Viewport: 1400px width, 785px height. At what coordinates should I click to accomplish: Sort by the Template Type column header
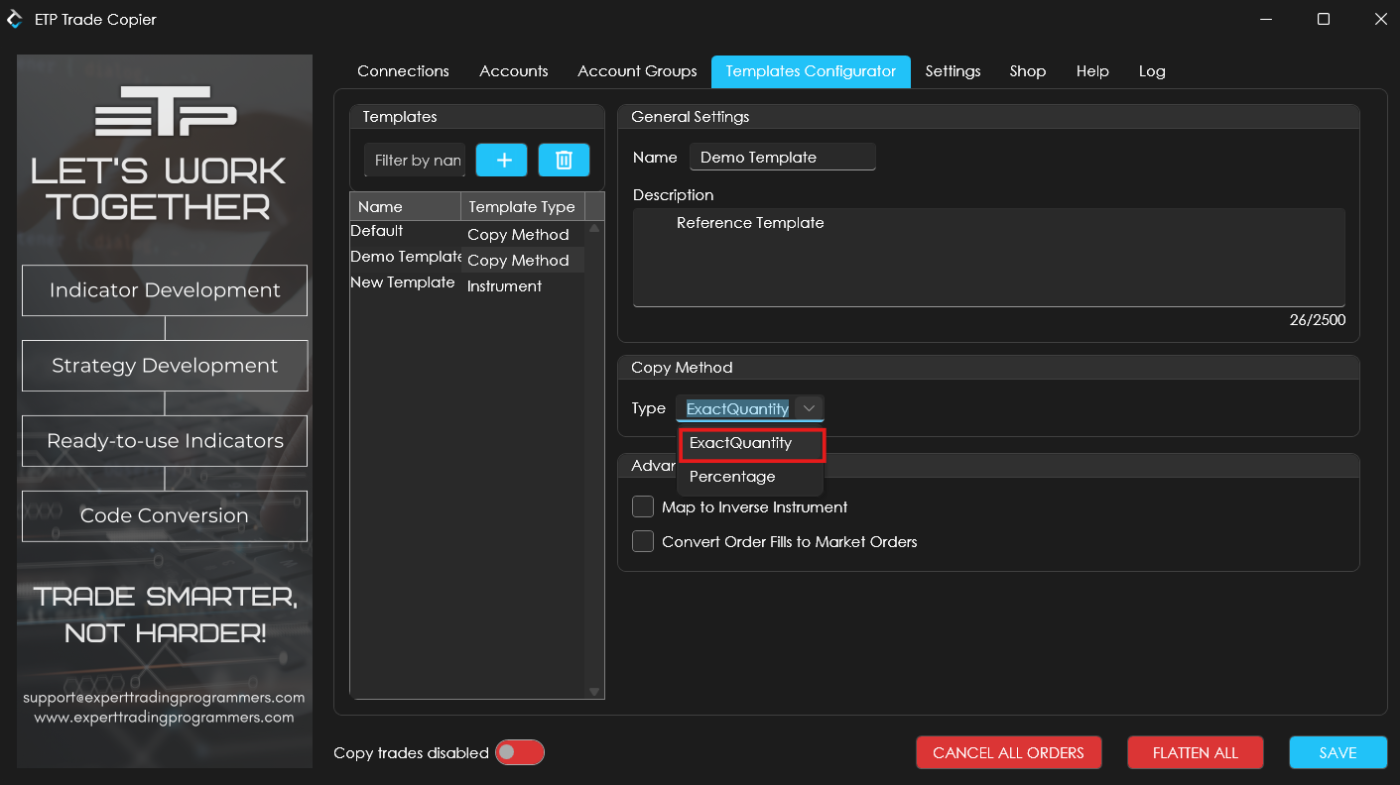click(523, 206)
